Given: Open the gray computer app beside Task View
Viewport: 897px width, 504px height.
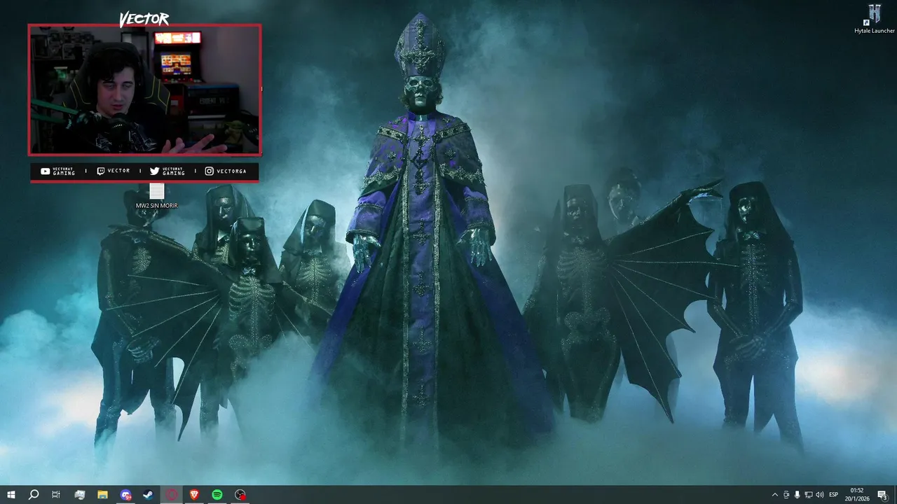Looking at the screenshot, I should click(79, 495).
